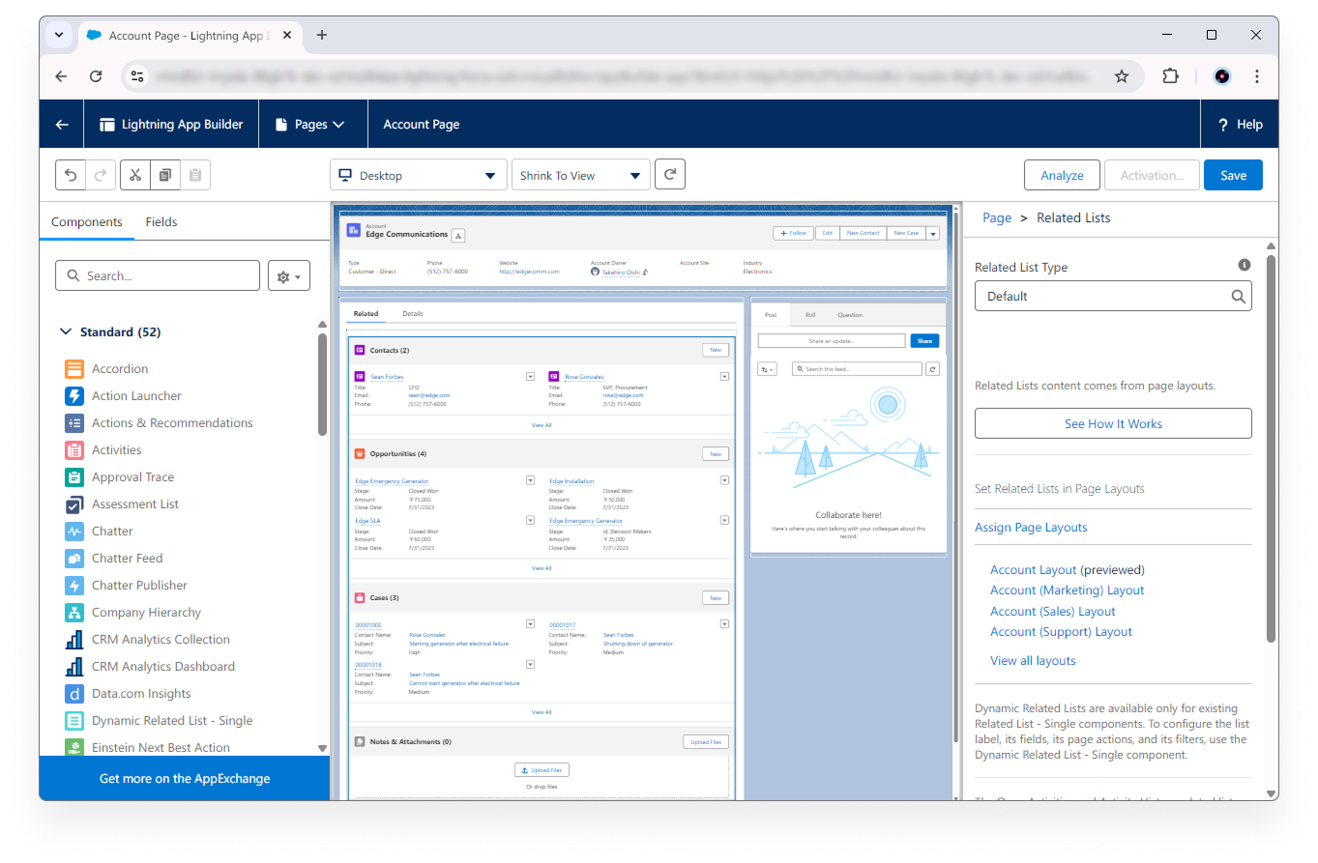This screenshot has width=1318, height=863.
Task: Switch to the Fields tab
Action: click(x=161, y=221)
